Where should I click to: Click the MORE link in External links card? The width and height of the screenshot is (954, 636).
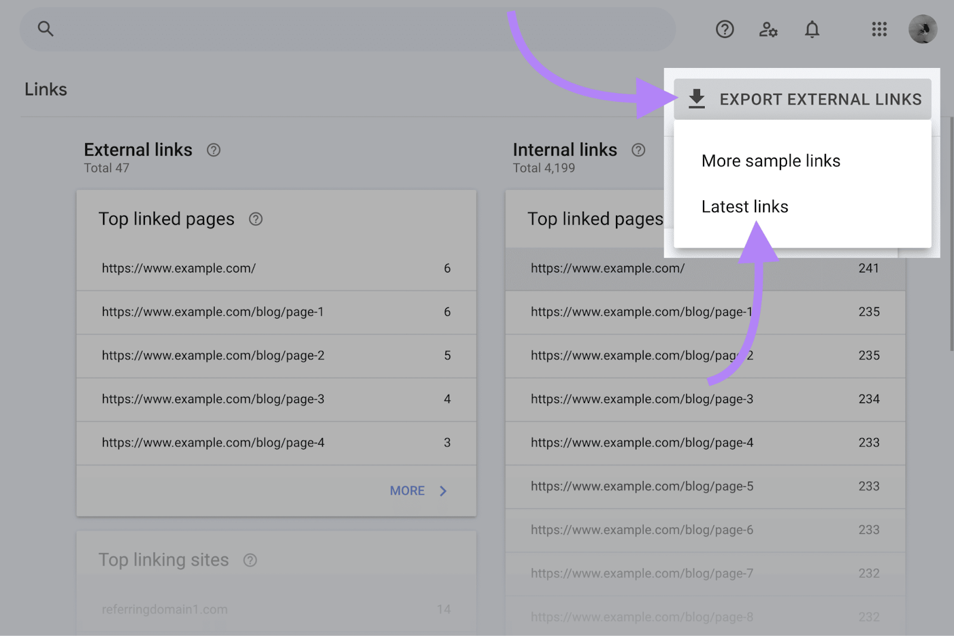tap(407, 491)
